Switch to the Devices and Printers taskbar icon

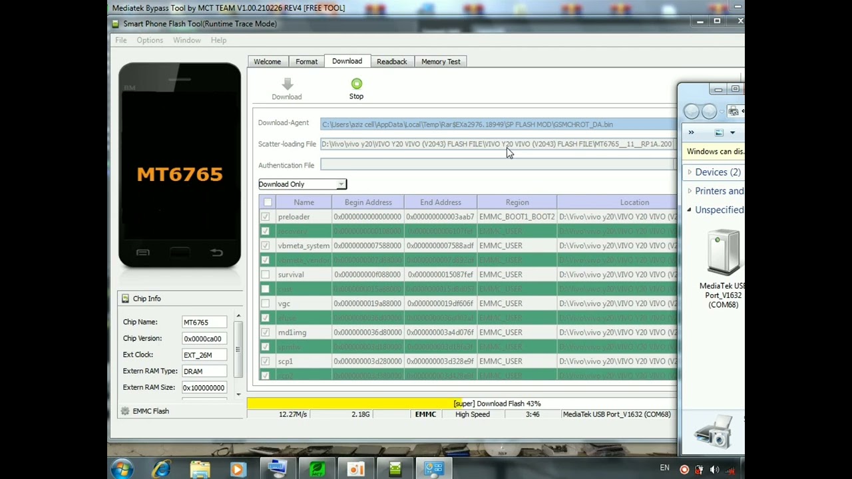click(434, 469)
